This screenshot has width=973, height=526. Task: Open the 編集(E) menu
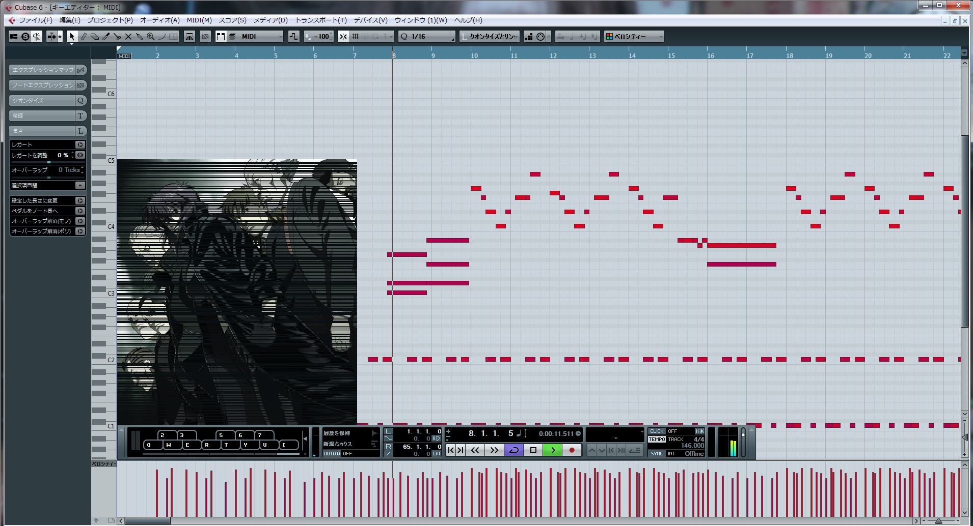[70, 20]
